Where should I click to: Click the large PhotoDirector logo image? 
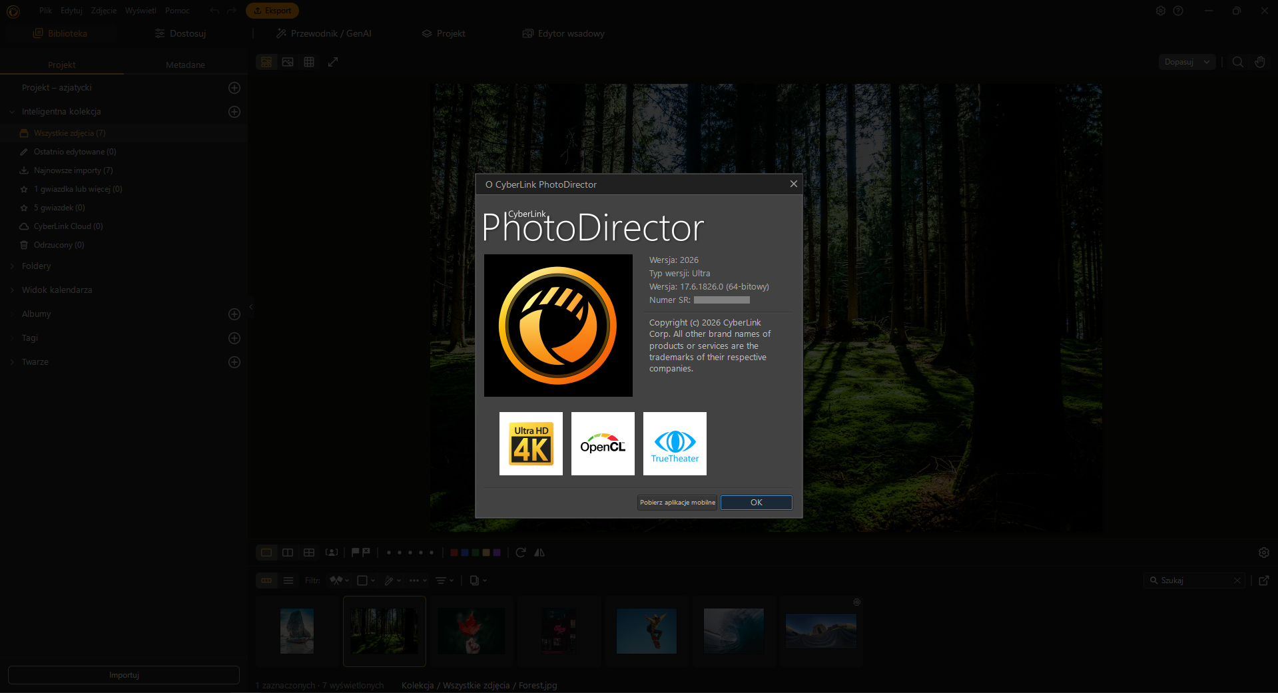click(x=558, y=326)
